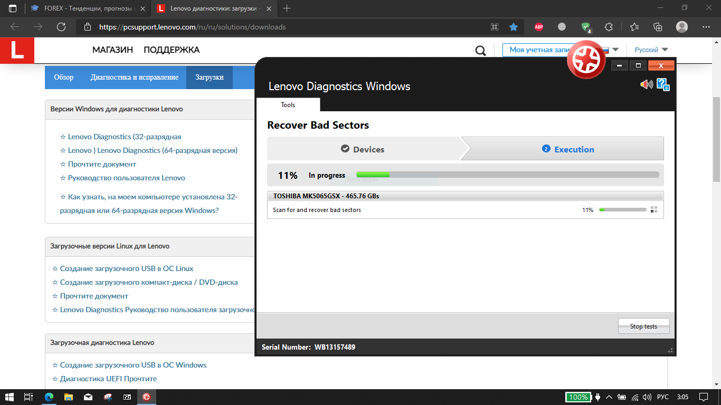This screenshot has width=721, height=405.
Task: Open the Mail app on the taskbar
Action: [x=88, y=397]
